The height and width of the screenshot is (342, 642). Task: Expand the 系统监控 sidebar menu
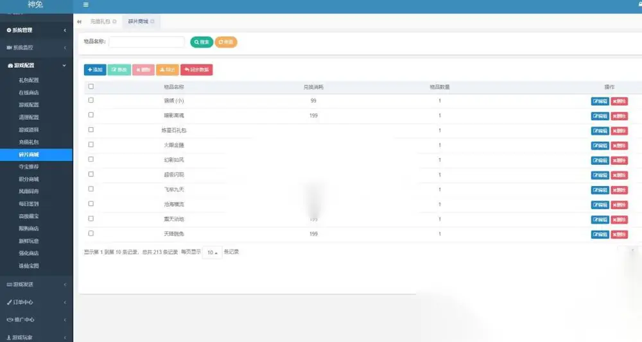point(37,47)
